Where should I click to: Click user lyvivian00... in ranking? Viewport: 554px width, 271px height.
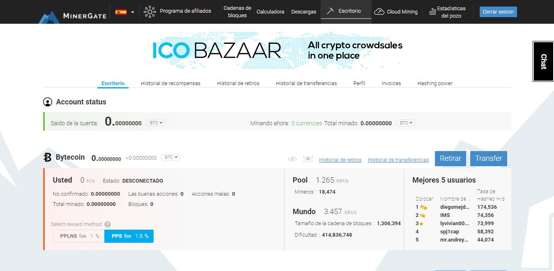click(x=454, y=224)
